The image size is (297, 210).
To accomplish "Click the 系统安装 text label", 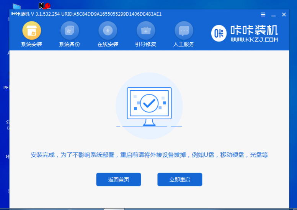I will click(x=31, y=44).
